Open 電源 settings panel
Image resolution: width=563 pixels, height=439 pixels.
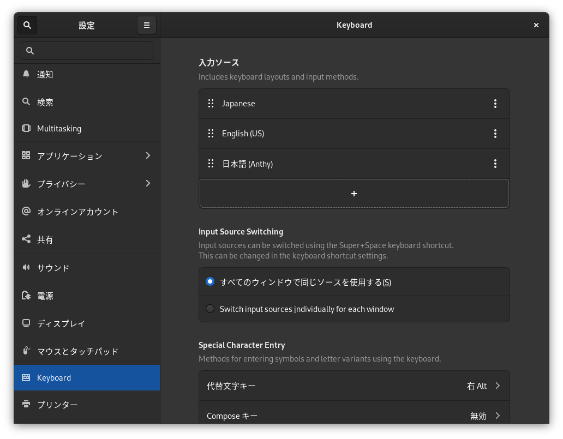point(87,296)
